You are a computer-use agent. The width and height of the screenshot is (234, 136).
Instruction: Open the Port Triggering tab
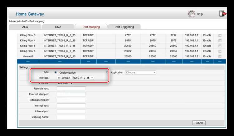124,27
